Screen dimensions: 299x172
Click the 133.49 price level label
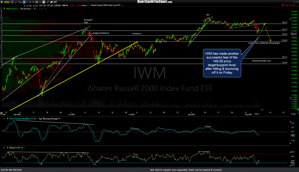(x=284, y=62)
